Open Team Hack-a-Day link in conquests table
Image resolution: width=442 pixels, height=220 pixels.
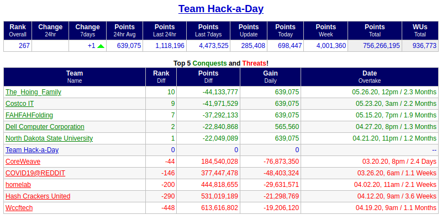[32, 149]
